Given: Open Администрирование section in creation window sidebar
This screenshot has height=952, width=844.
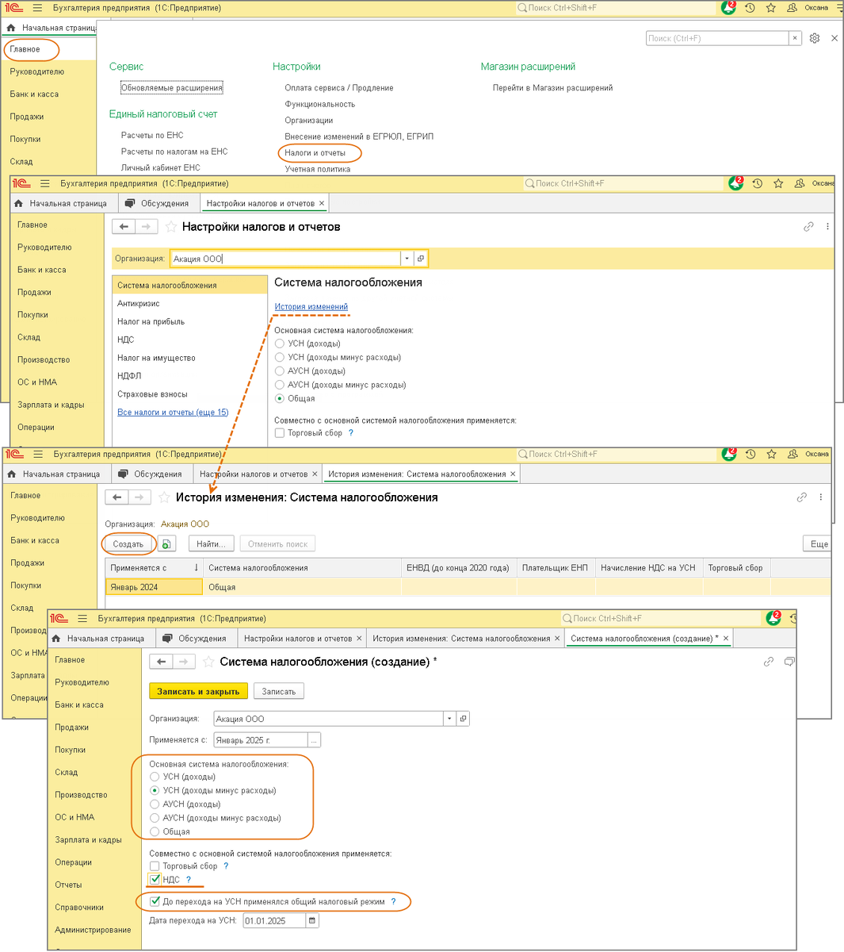Looking at the screenshot, I should click(x=93, y=930).
